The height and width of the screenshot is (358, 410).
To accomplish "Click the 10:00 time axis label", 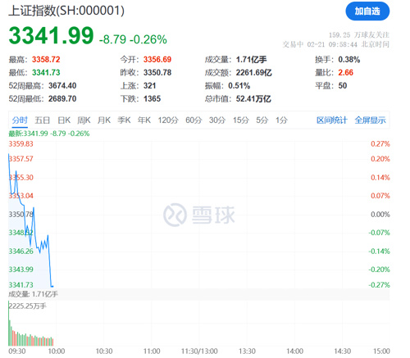I will [57, 351].
